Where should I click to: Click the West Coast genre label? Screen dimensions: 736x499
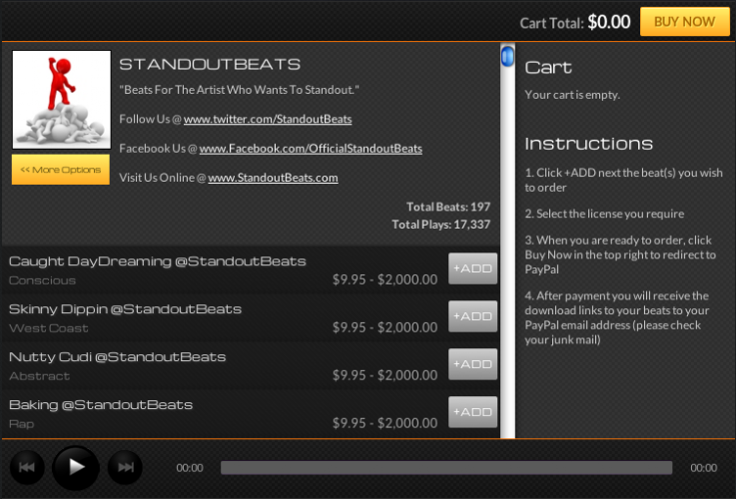click(x=48, y=328)
